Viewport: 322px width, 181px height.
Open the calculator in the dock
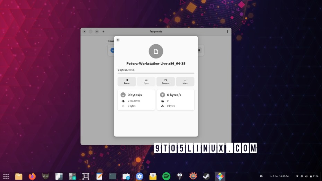(72, 176)
